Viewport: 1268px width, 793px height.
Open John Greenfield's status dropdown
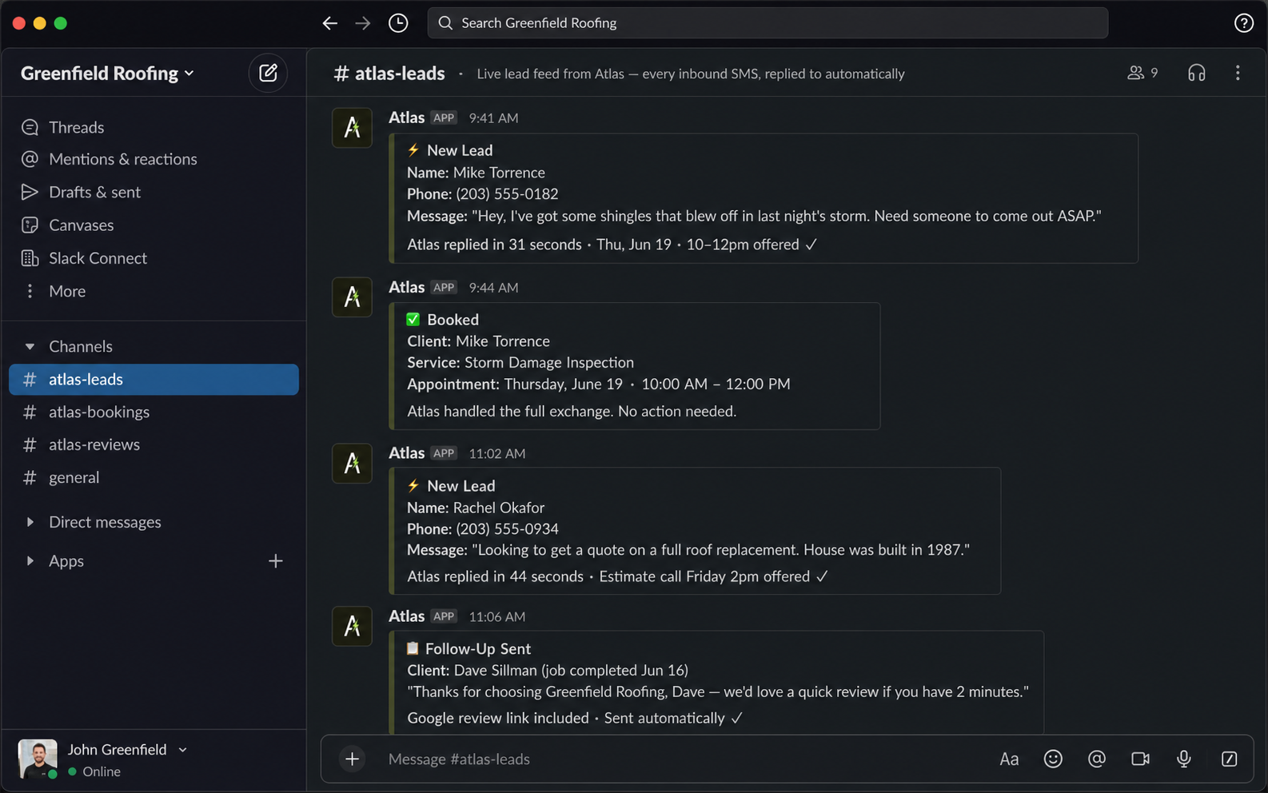[183, 750]
